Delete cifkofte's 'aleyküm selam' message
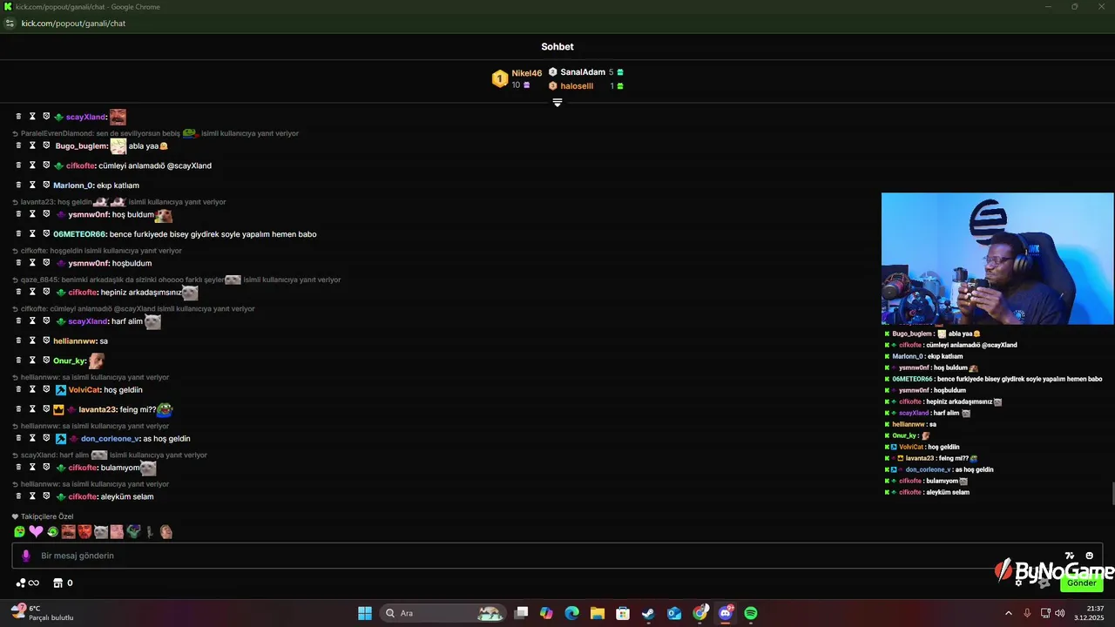The image size is (1115, 627). click(x=18, y=496)
